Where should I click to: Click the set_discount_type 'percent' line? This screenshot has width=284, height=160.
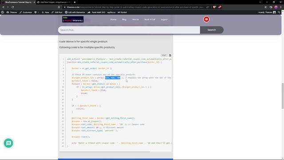point(95,130)
